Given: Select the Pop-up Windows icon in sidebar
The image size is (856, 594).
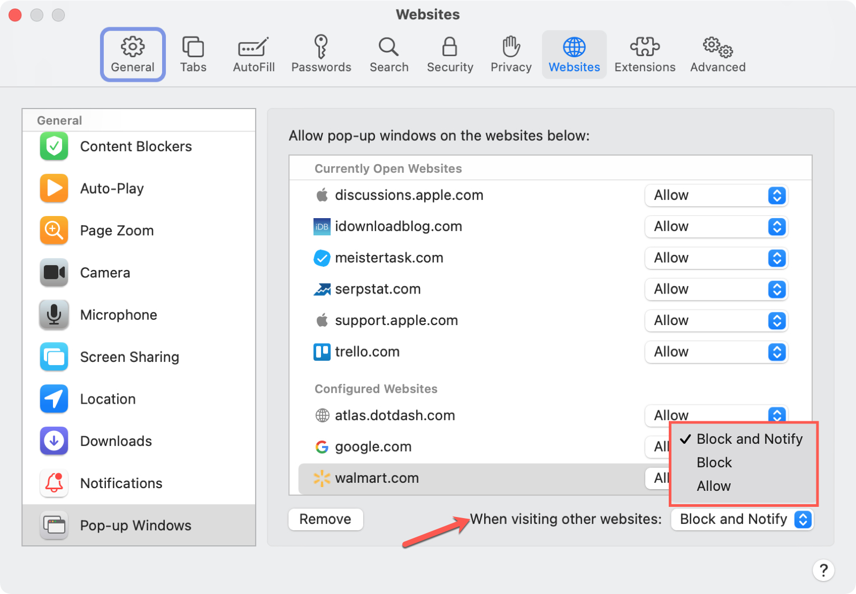Looking at the screenshot, I should [54, 526].
